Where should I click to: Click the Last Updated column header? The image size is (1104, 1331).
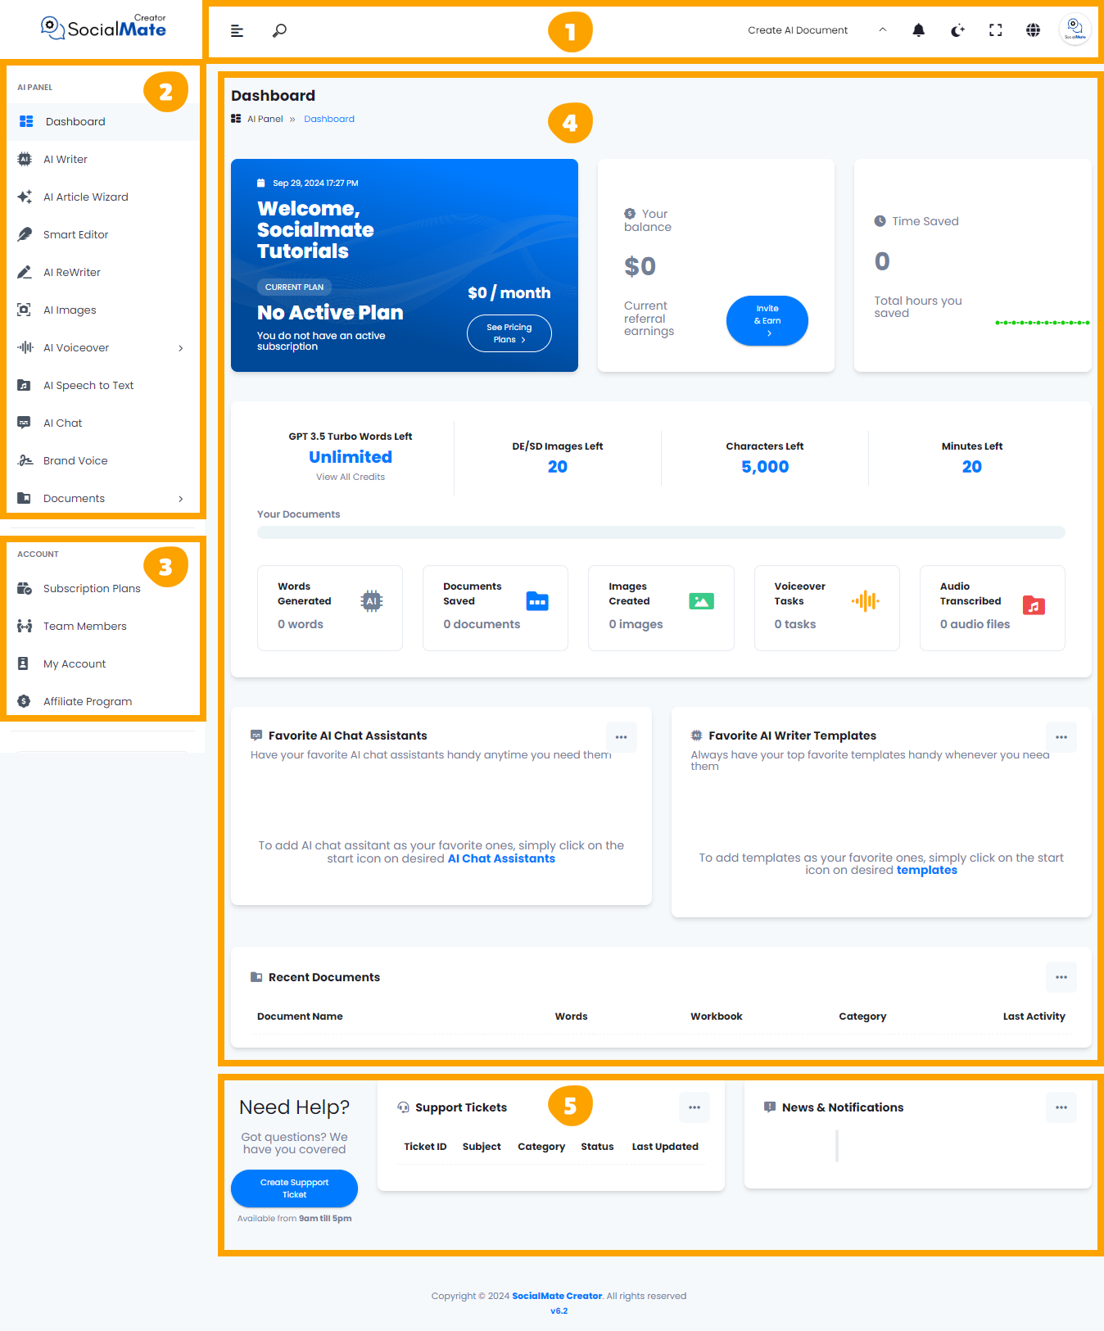coord(665,1147)
